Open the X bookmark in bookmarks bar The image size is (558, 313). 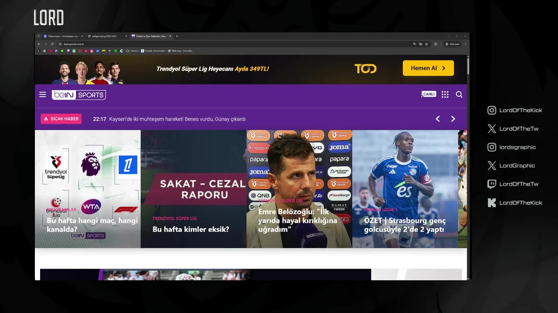click(x=38, y=51)
